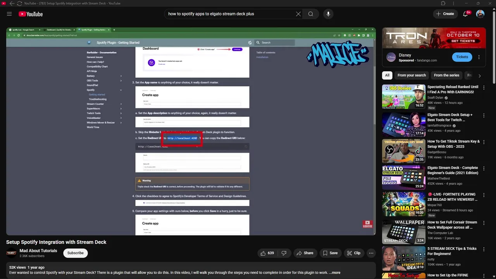The height and width of the screenshot is (279, 496).
Task: Create a Clip of the video
Action: click(x=353, y=253)
